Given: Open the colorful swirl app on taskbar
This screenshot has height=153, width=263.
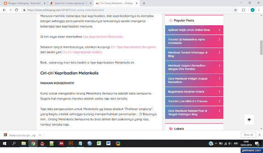Looking at the screenshot, I should (x=118, y=143).
